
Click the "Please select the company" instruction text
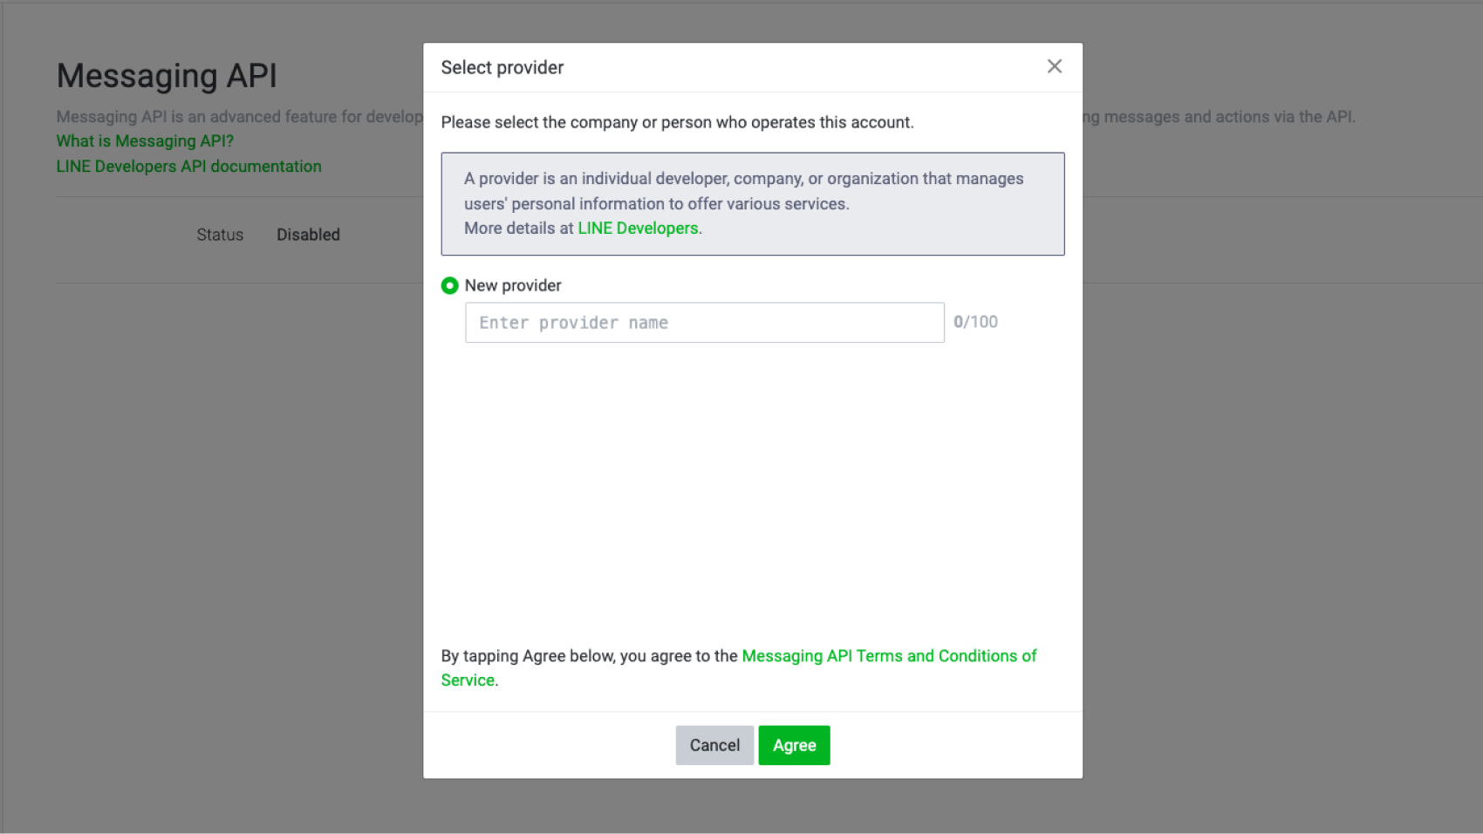coord(677,122)
